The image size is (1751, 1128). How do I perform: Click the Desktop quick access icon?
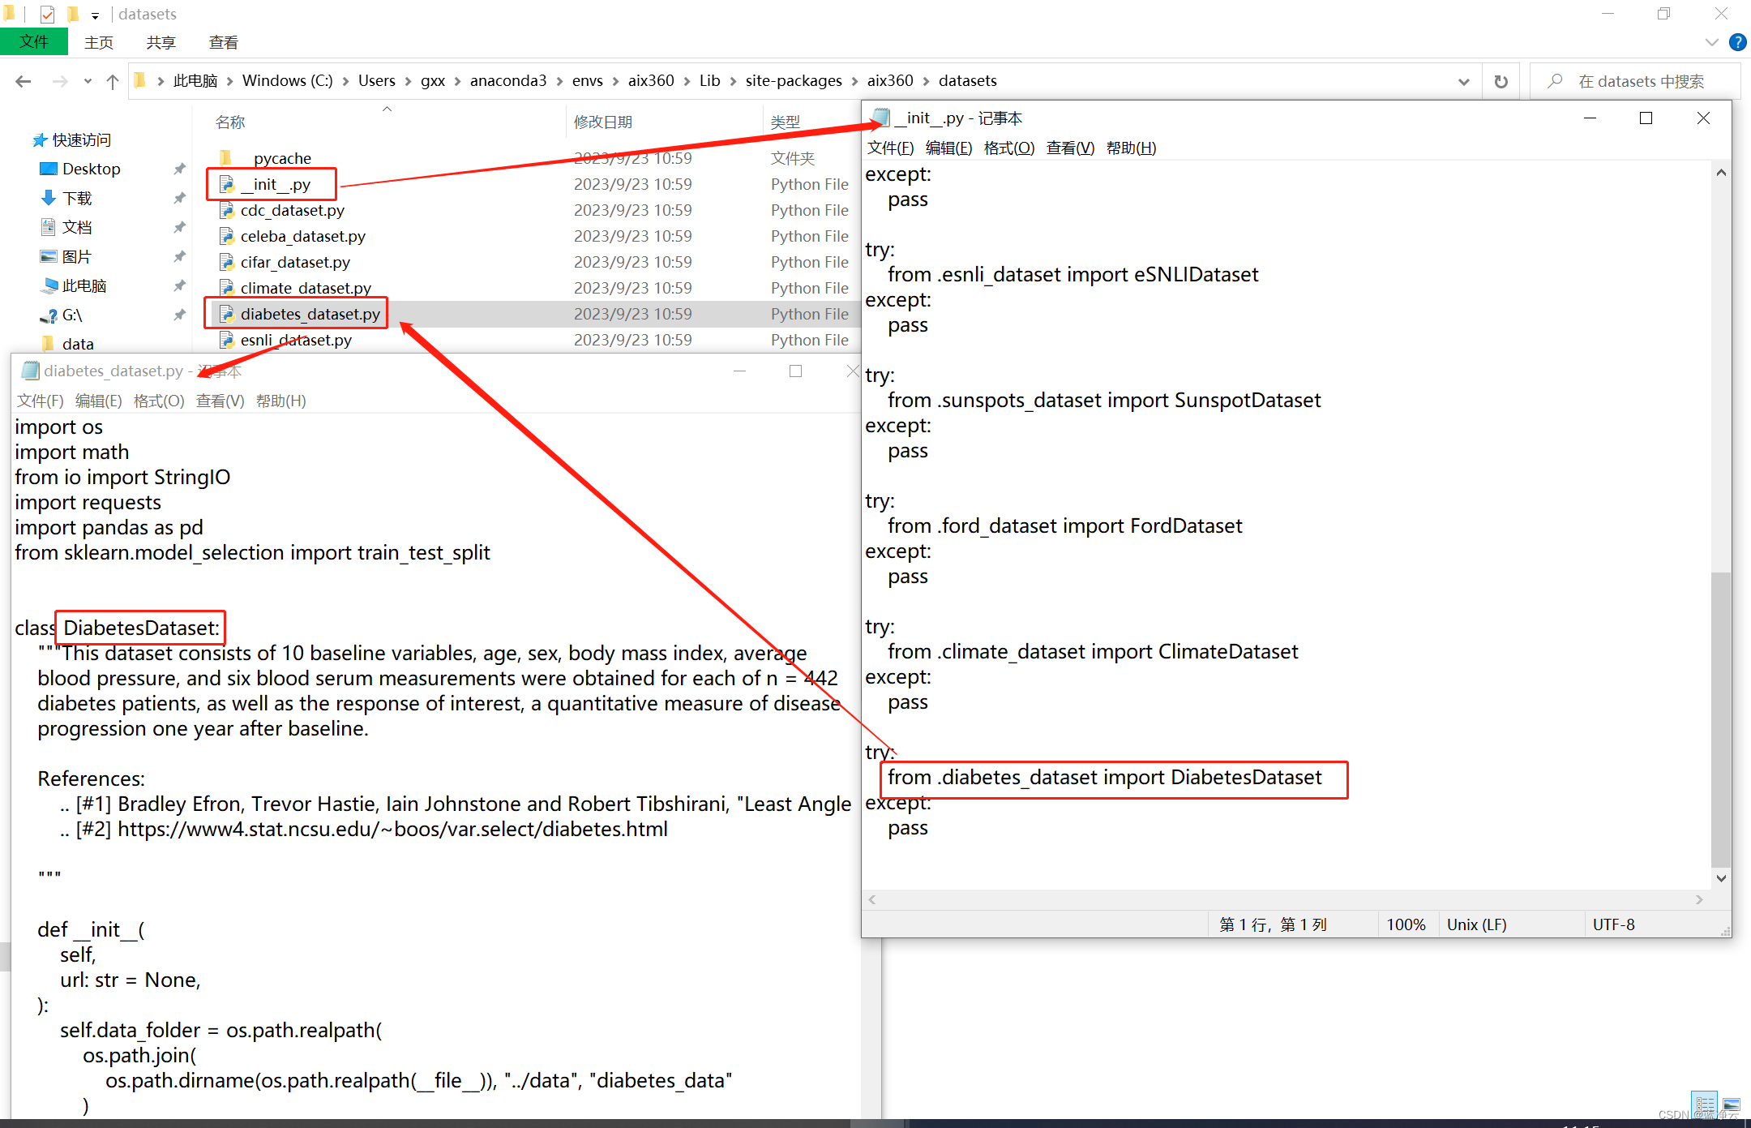[x=49, y=169]
